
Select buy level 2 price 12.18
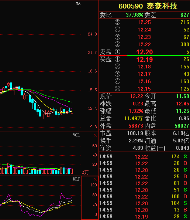(144, 67)
